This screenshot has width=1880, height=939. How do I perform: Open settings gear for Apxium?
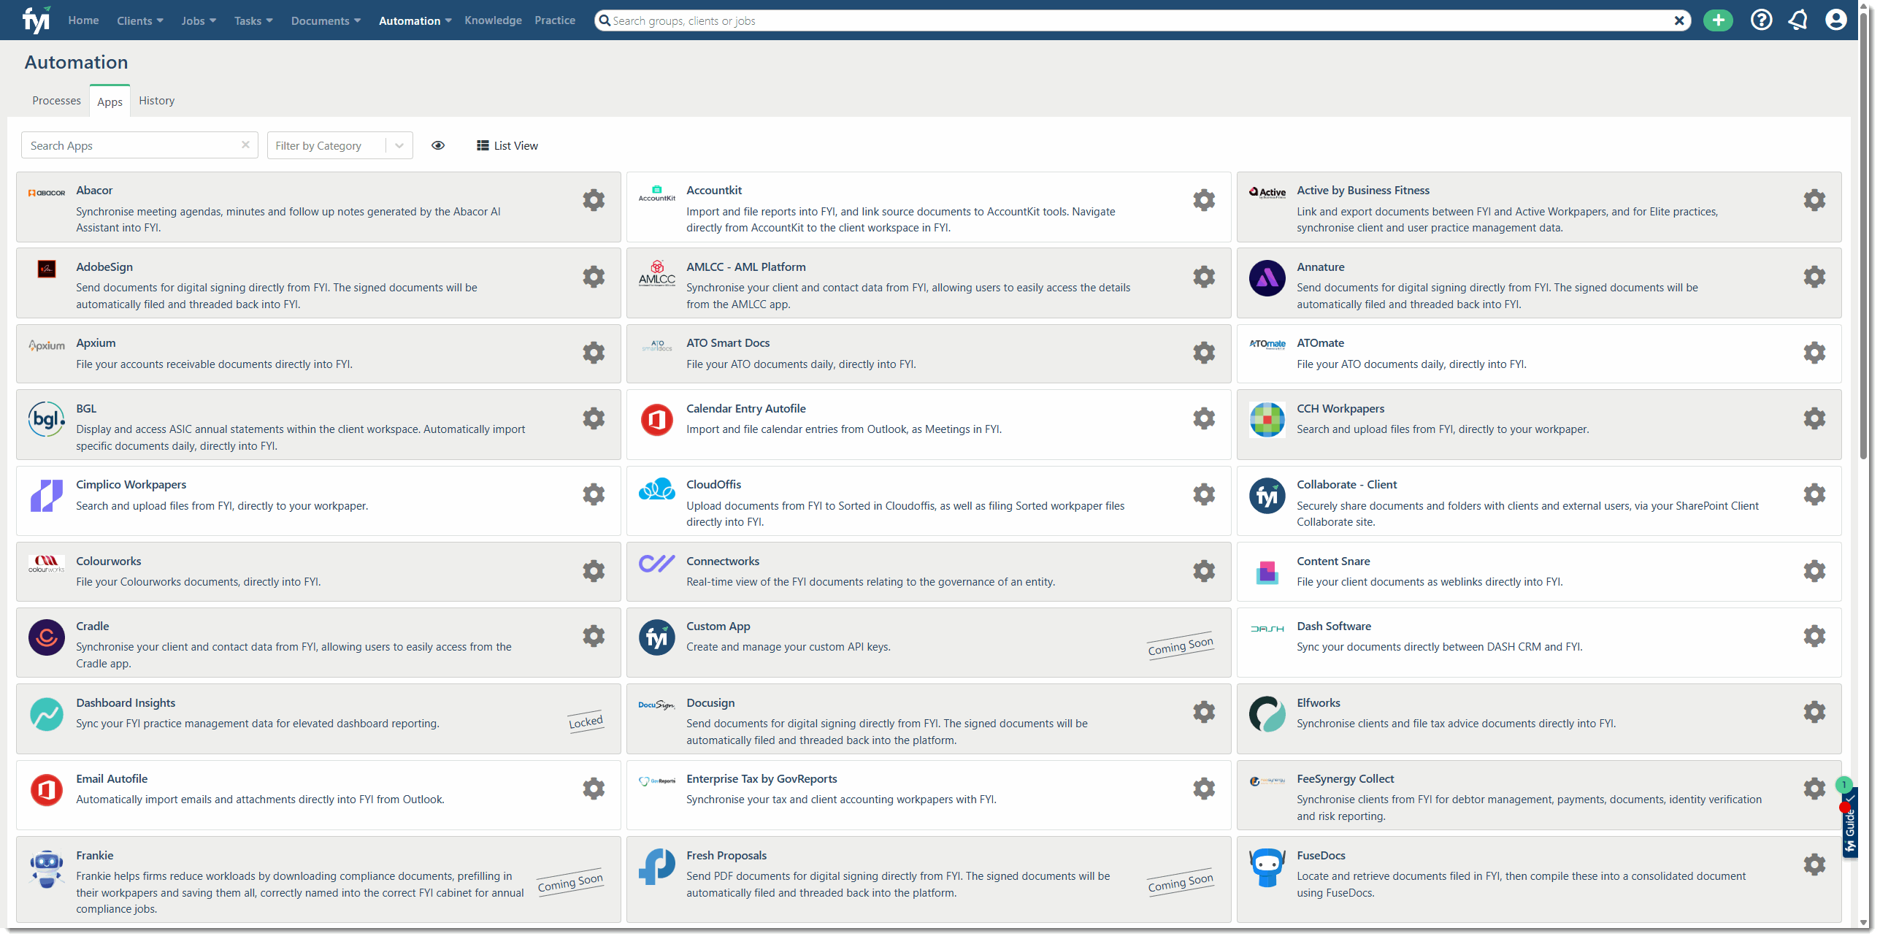click(594, 353)
